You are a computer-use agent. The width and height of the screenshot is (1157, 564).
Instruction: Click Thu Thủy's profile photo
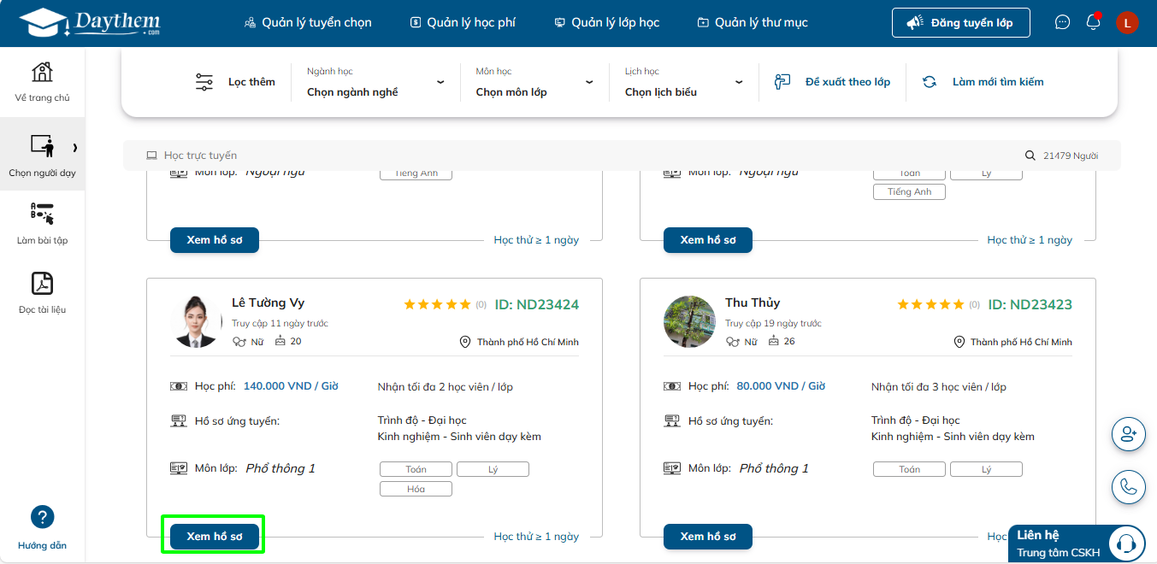coord(689,322)
